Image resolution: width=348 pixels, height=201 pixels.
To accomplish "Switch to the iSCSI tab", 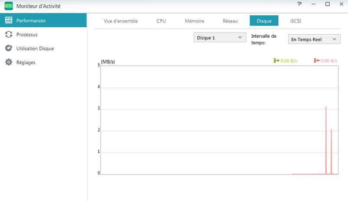I will 296,21.
